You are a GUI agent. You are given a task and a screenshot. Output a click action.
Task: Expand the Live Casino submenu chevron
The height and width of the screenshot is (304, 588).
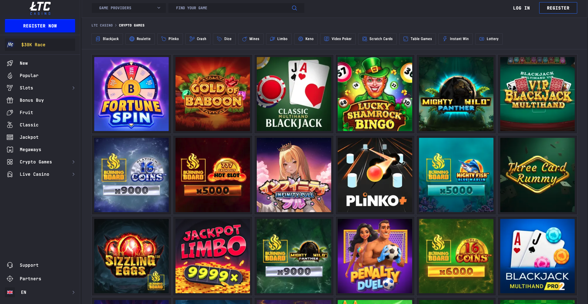pos(74,174)
